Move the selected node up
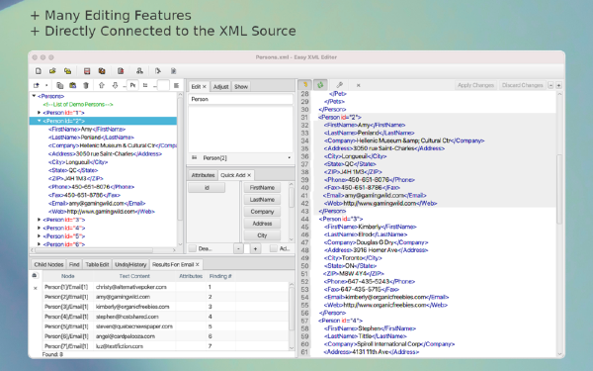Image resolution: width=593 pixels, height=371 pixels. pos(102,85)
